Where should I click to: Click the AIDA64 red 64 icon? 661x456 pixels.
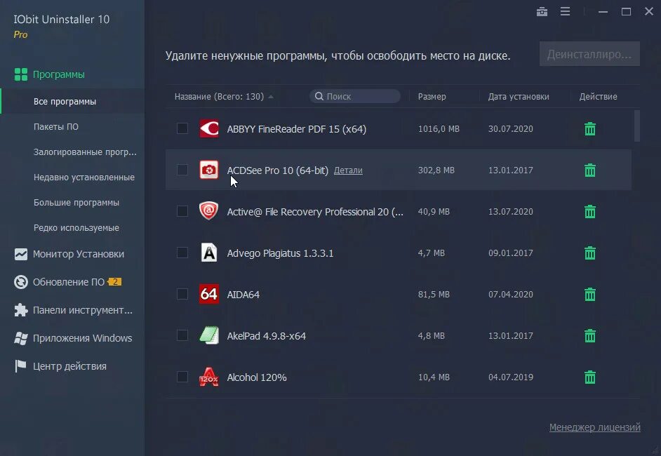click(208, 294)
